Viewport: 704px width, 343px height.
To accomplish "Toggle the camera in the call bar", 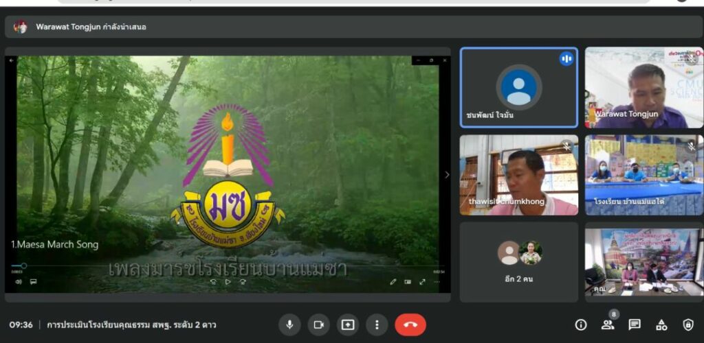I will [x=319, y=324].
